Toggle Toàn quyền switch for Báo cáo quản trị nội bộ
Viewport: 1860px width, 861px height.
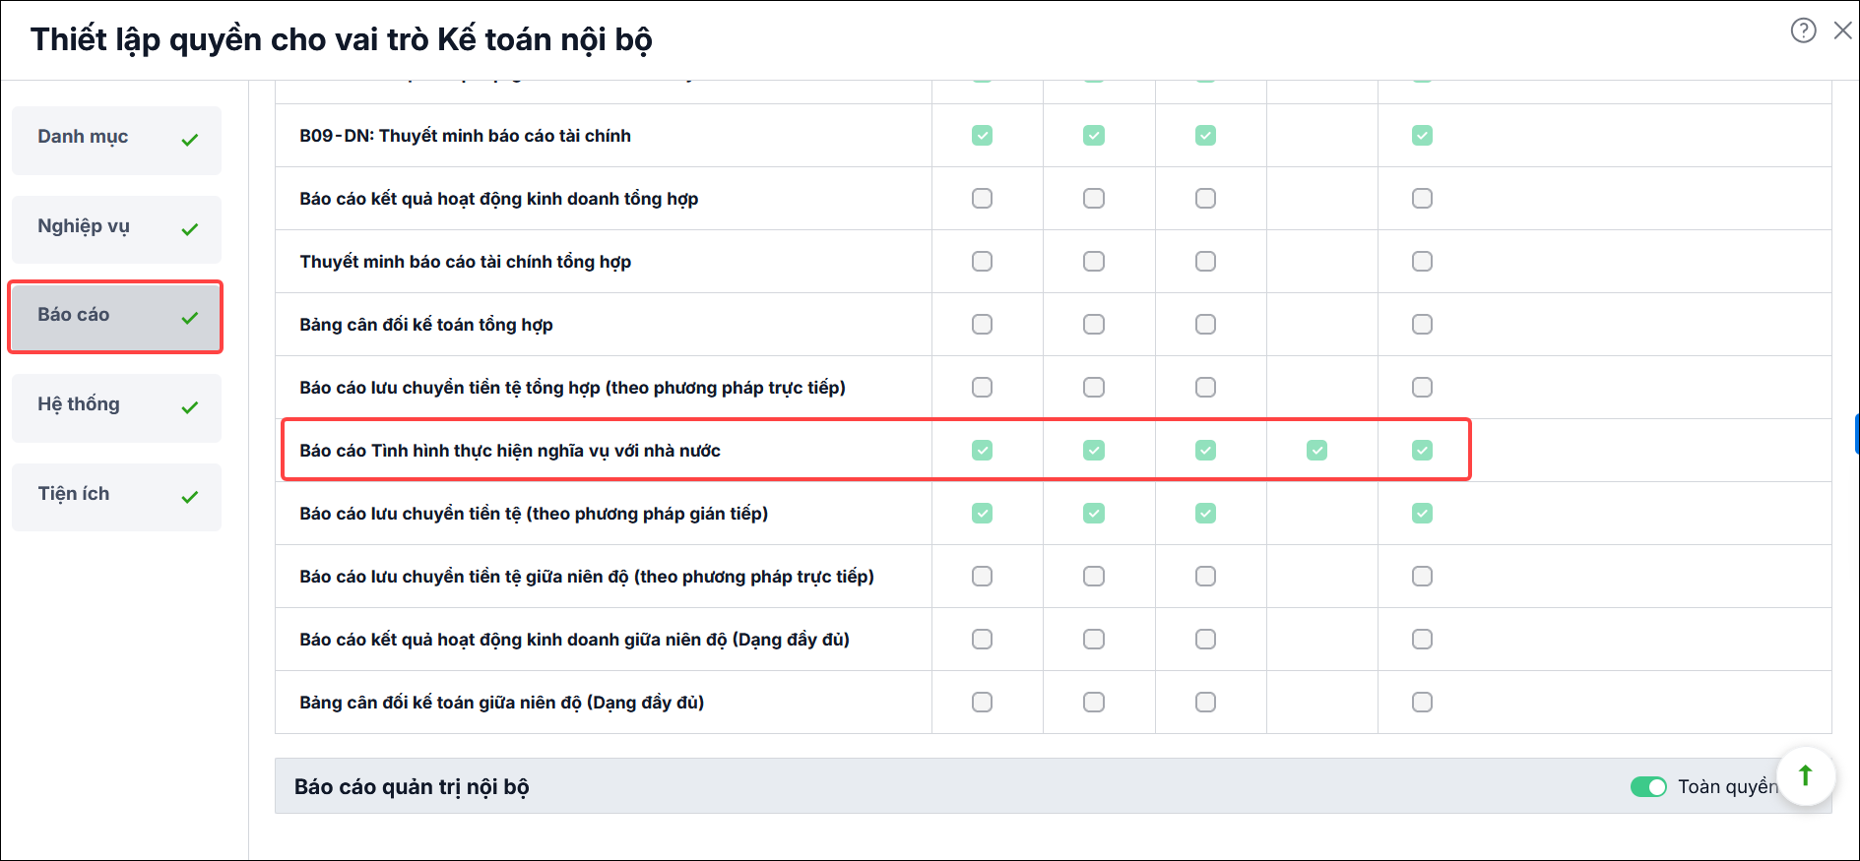[1648, 787]
